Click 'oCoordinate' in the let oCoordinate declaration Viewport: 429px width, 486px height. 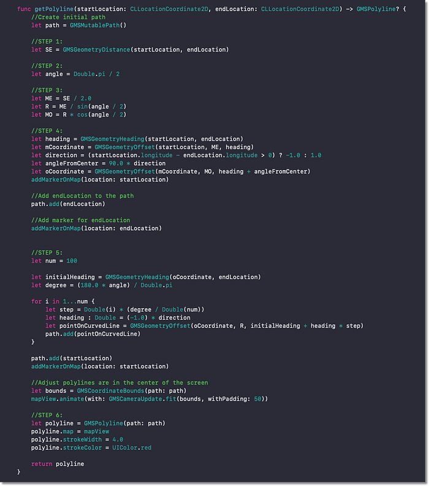(64, 171)
